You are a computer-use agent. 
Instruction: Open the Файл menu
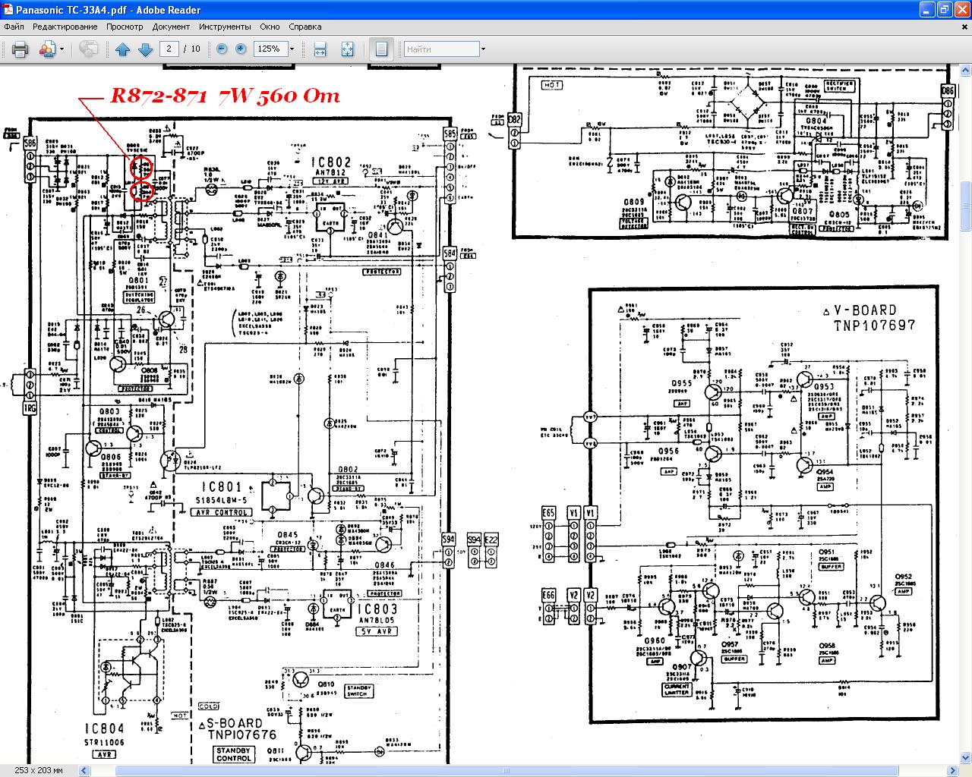(x=14, y=27)
